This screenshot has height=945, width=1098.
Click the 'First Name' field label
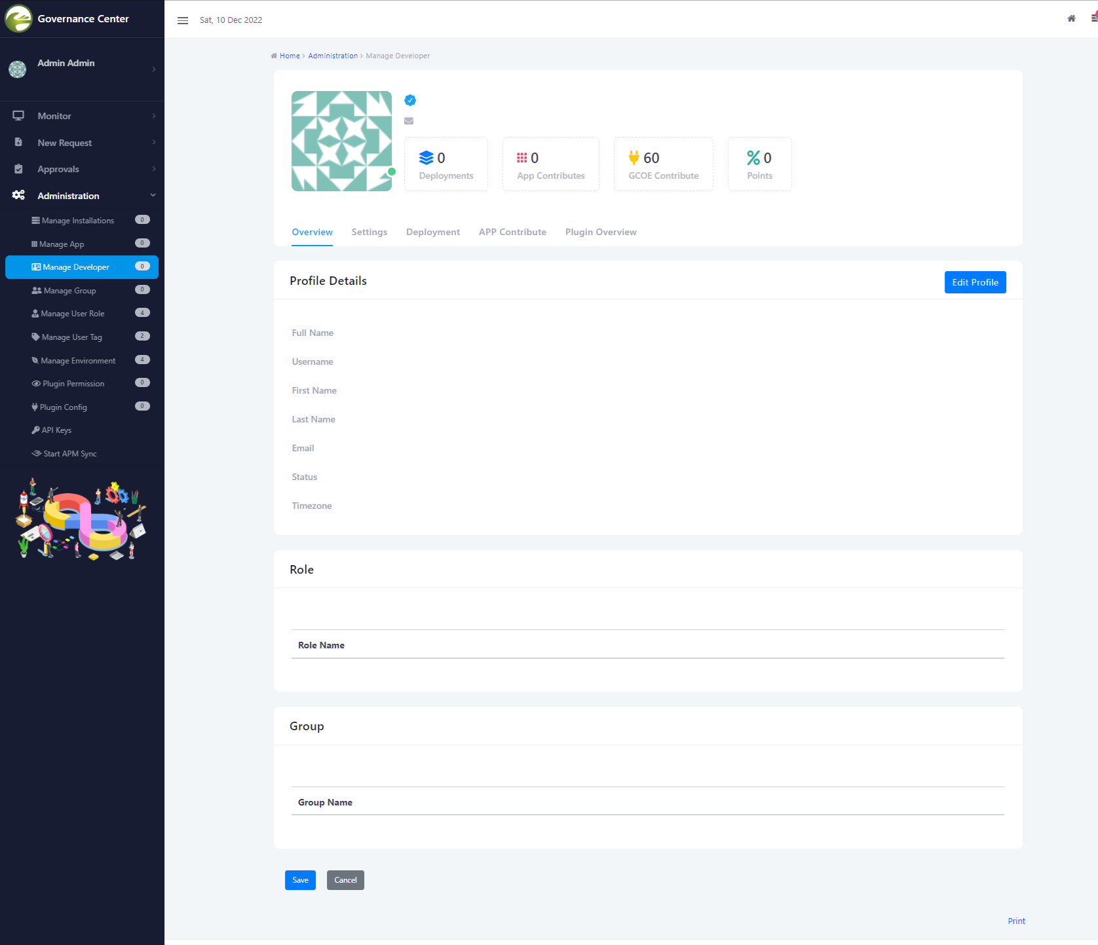(314, 391)
